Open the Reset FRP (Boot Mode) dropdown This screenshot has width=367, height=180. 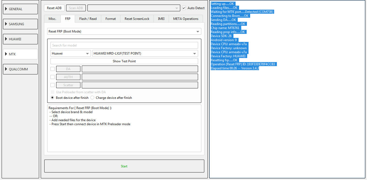[x=124, y=31]
